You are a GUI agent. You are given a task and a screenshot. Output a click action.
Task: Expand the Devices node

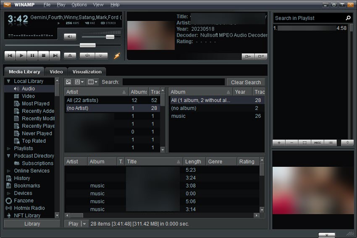click(x=9, y=193)
